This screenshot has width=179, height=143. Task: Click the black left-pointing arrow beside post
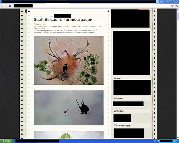point(25,11)
